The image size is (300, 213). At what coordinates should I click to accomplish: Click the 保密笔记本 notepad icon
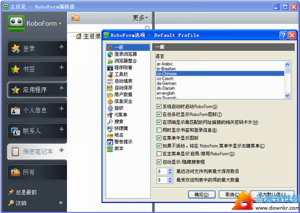pyautogui.click(x=15, y=152)
